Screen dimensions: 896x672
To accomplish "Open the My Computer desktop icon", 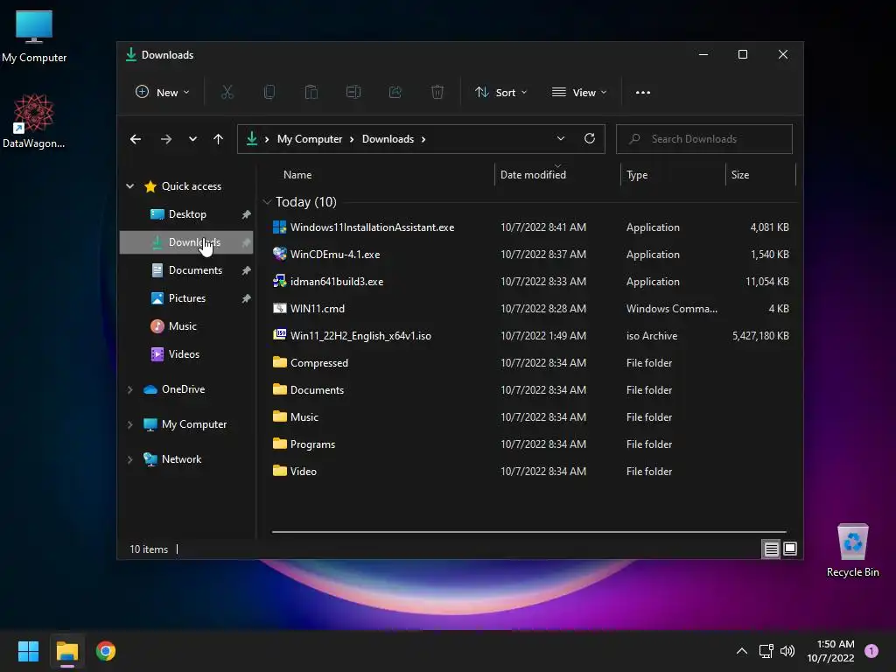I will pyautogui.click(x=34, y=35).
